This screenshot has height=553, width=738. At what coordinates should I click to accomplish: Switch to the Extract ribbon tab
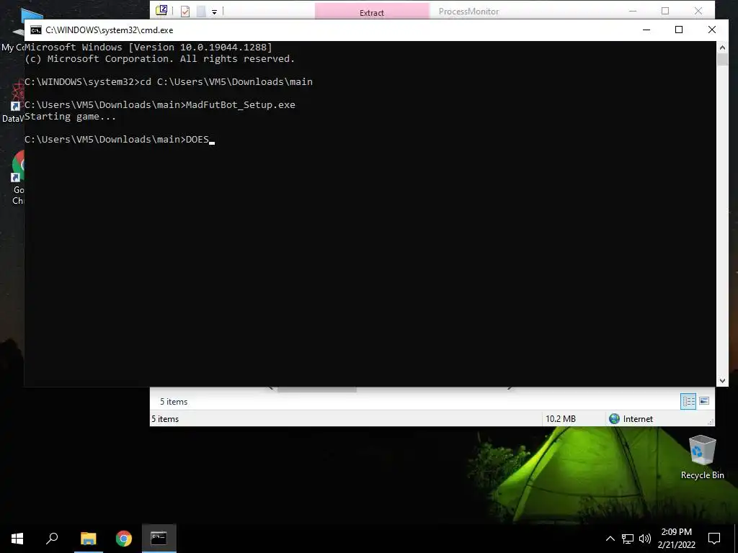(x=372, y=12)
